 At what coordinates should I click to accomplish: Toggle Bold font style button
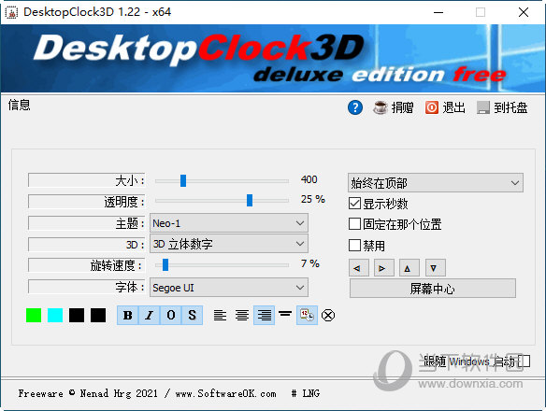pos(128,316)
